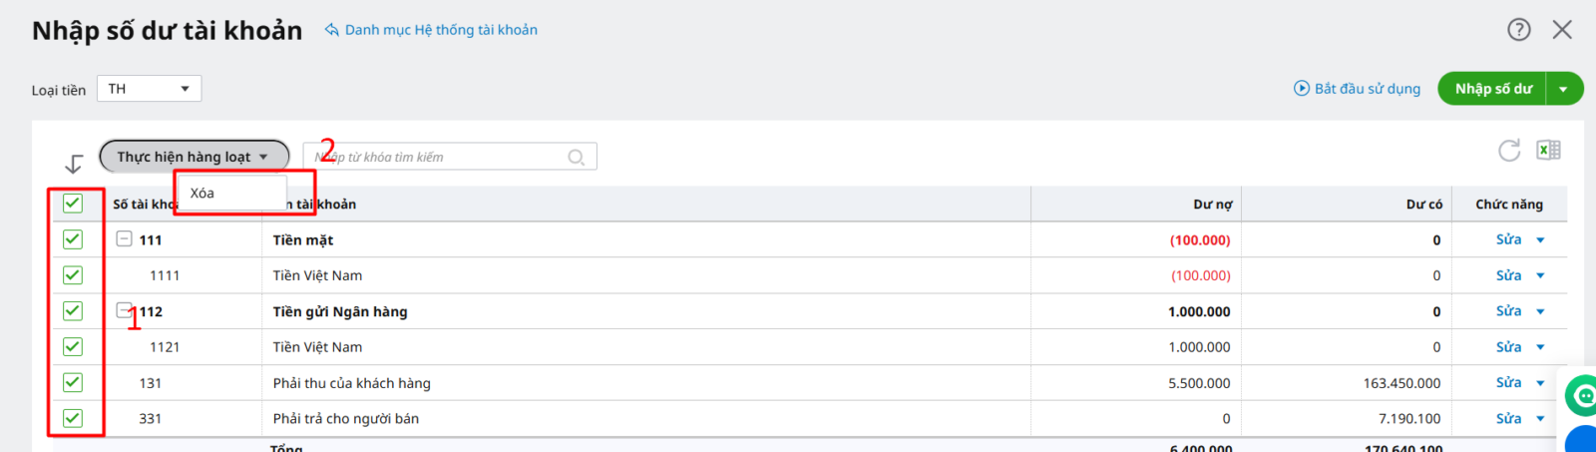Select Xóa from the bulk action menu
The width and height of the screenshot is (1596, 452).
tap(202, 194)
